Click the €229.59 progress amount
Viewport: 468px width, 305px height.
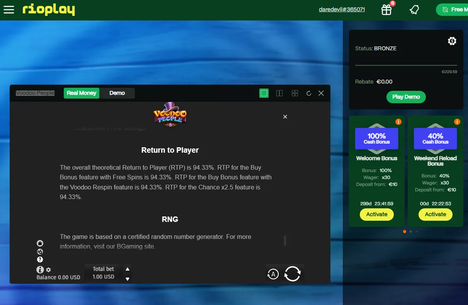(x=449, y=72)
